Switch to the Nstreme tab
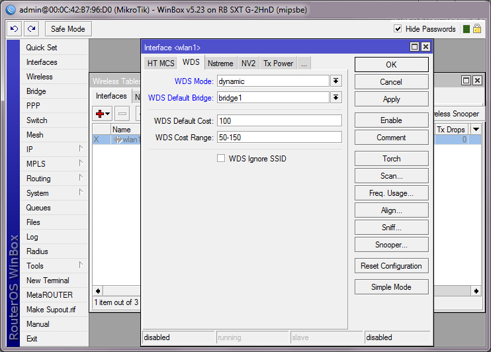The height and width of the screenshot is (352, 491). coord(220,64)
